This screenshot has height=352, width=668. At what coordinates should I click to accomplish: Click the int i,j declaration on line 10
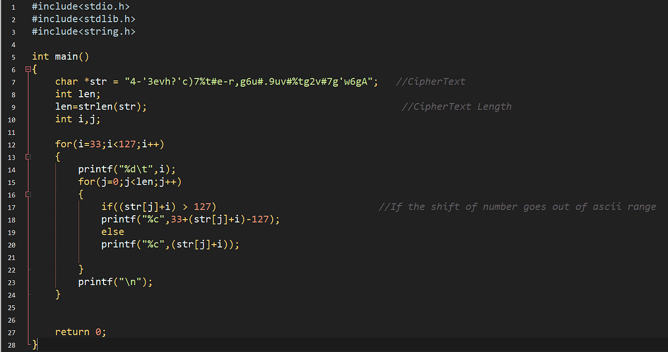coord(78,118)
